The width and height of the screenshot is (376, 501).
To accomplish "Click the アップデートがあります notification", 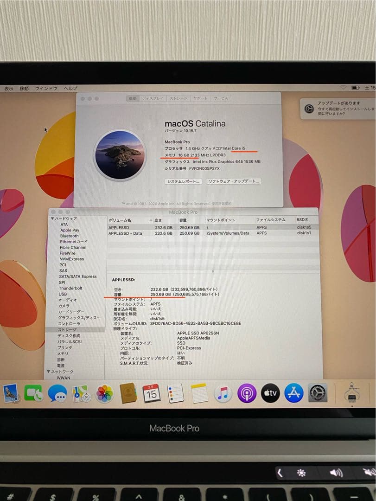I will (338, 109).
